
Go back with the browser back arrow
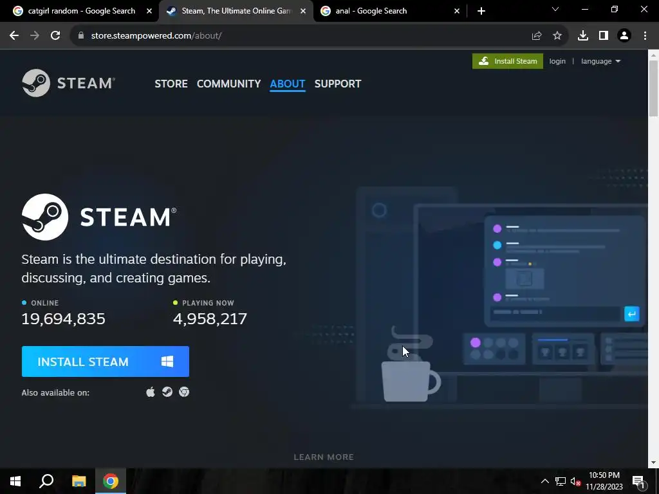pyautogui.click(x=14, y=36)
